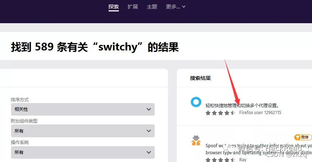Image resolution: width=312 pixels, height=162 pixels.
Task: Click the spy figure extension icon
Action: click(196, 141)
